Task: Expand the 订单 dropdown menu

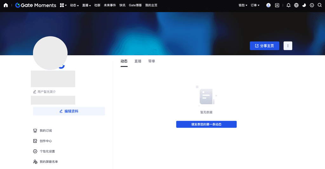Action: 255,5
